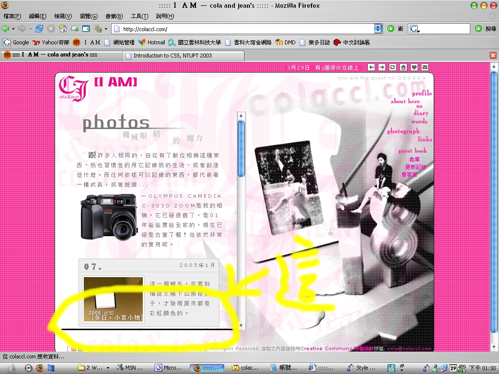This screenshot has height=374, width=499.
Task: Click the green Go button beside URL bar
Action: click(x=391, y=29)
